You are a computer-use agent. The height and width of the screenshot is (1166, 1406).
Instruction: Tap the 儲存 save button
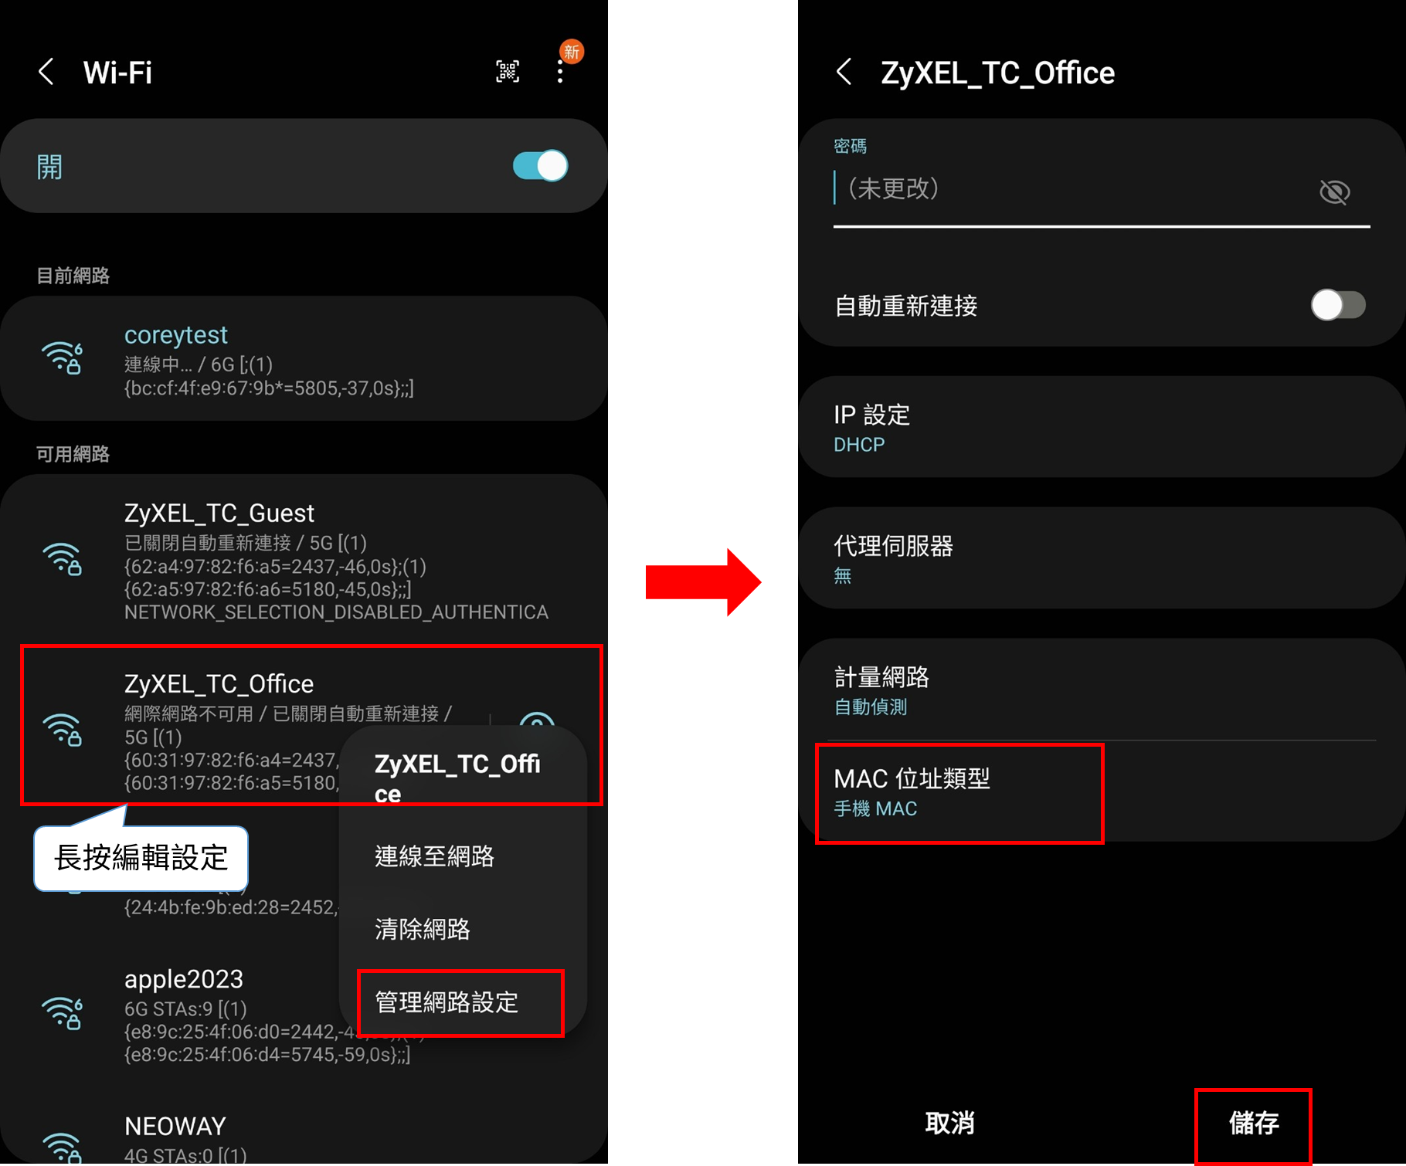coord(1253,1123)
